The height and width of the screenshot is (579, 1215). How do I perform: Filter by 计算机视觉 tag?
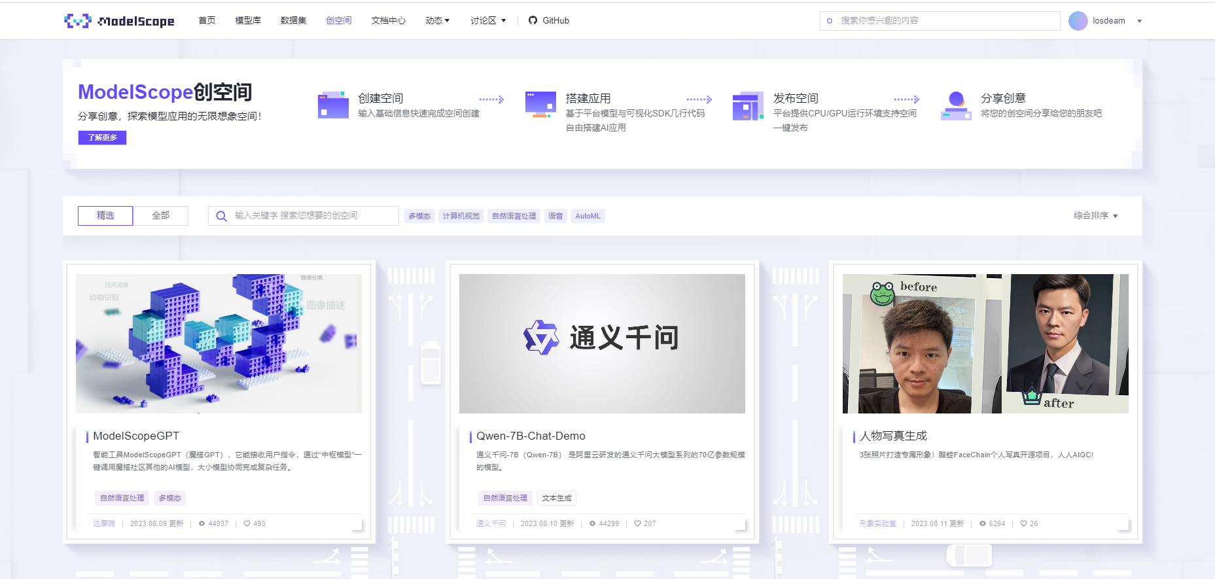point(461,216)
